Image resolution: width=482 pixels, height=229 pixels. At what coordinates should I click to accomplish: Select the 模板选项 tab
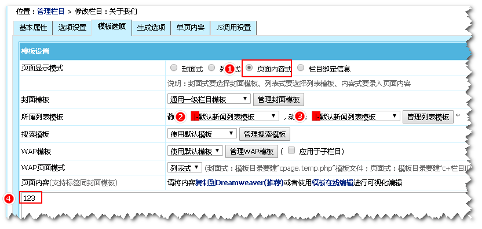(112, 27)
